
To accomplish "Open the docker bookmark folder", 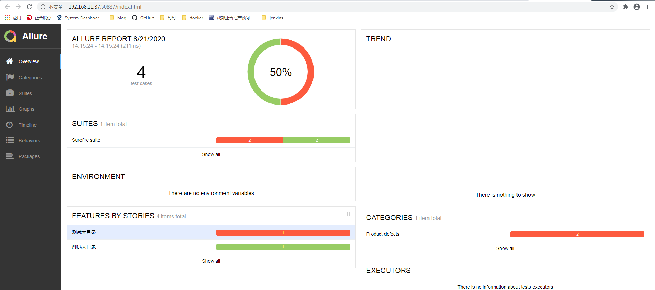I will (192, 18).
